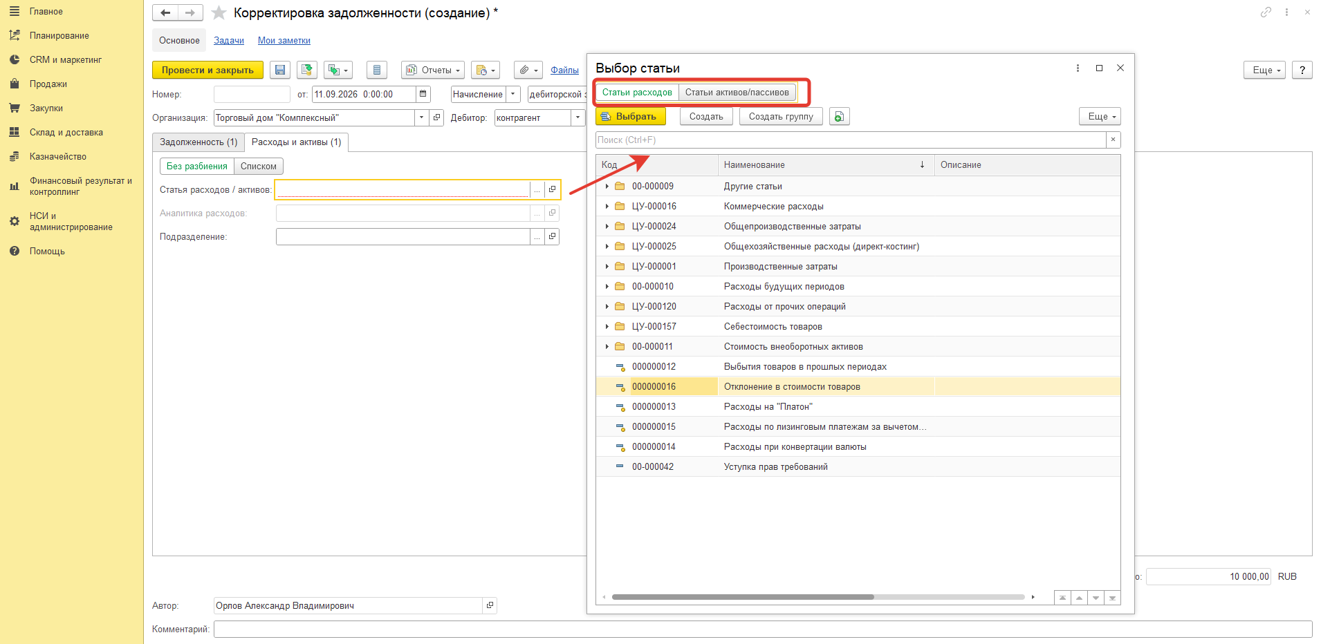The image size is (1321, 644).
Task: Expand the Коммерческие расходы folder
Action: click(x=607, y=207)
